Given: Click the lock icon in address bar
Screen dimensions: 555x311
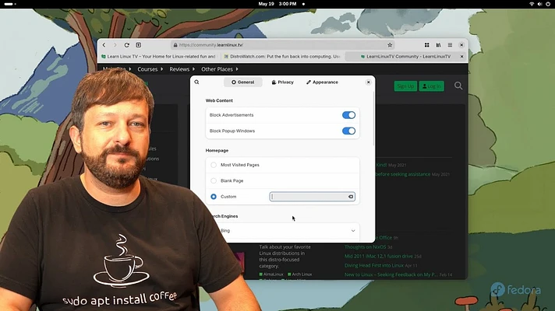Looking at the screenshot, I should (x=175, y=45).
